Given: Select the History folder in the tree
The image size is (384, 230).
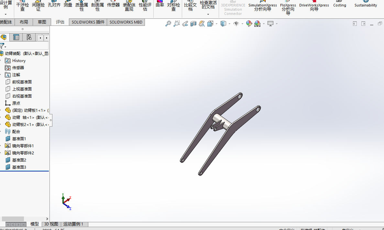Looking at the screenshot, I should click(19, 61).
